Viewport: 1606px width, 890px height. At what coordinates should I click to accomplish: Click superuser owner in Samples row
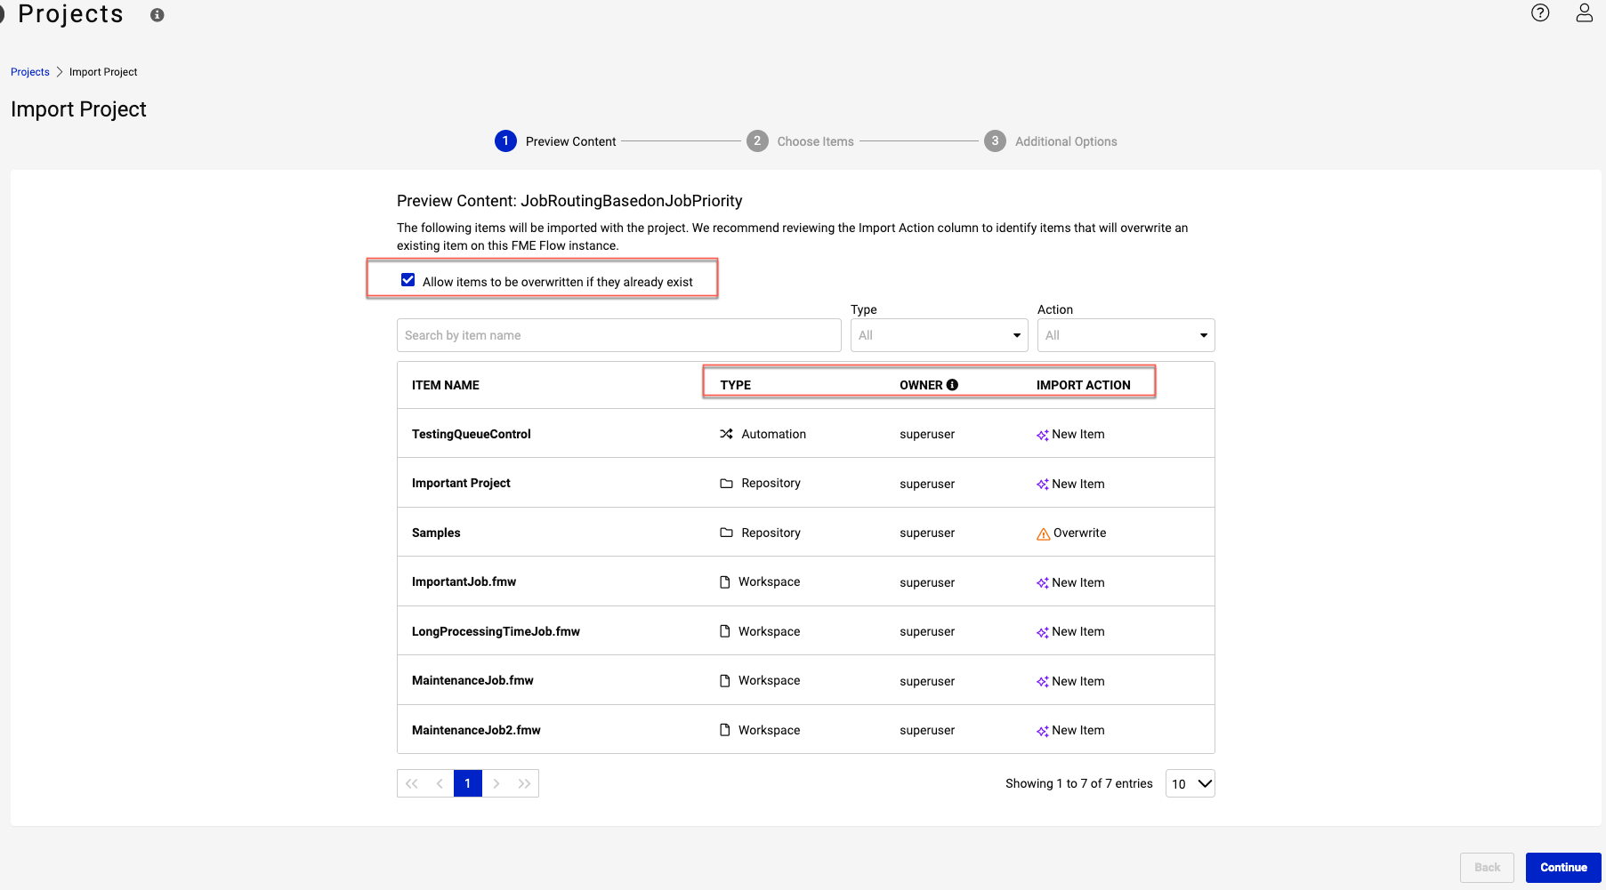point(927,533)
